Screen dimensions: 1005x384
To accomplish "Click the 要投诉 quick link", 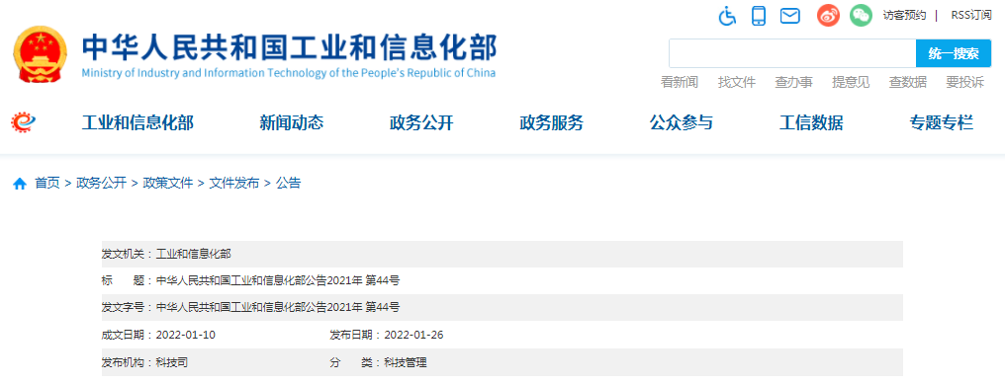I will pos(964,82).
